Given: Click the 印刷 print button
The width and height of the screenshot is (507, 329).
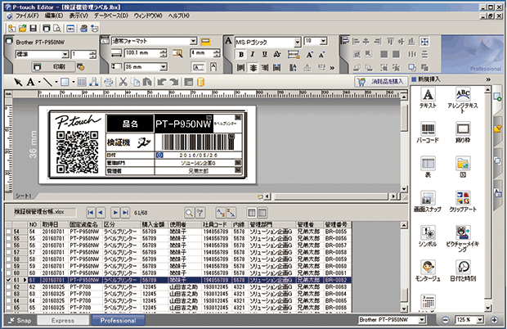Looking at the screenshot, I should (x=53, y=67).
